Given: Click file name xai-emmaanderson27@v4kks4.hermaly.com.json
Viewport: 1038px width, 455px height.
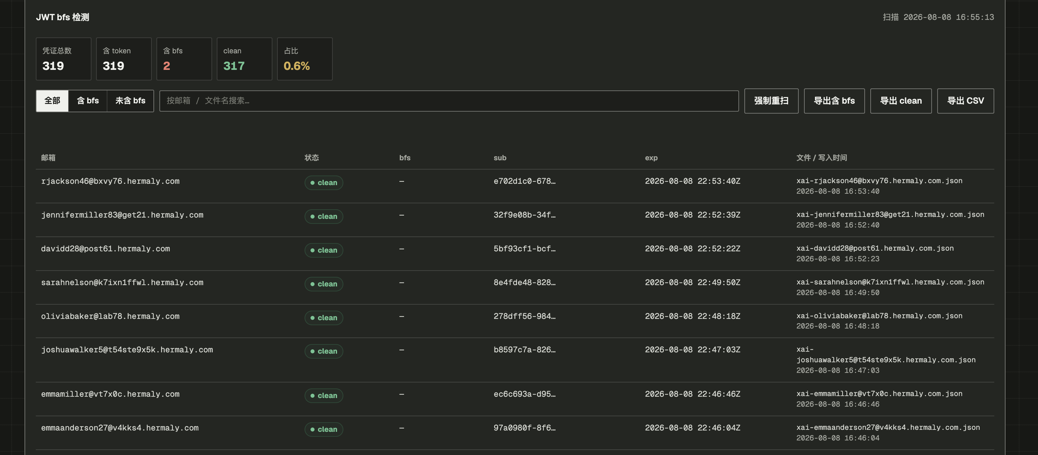Looking at the screenshot, I should tap(888, 428).
